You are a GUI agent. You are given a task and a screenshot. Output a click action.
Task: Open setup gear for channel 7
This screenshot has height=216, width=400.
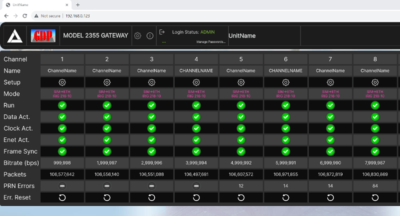pyautogui.click(x=330, y=82)
